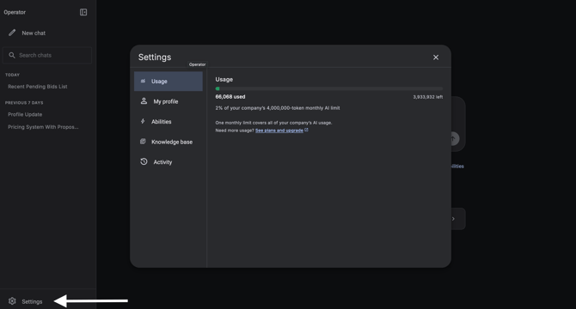This screenshot has width=576, height=309.
Task: Follow the See plans and upgrade link
Action: [x=279, y=130]
